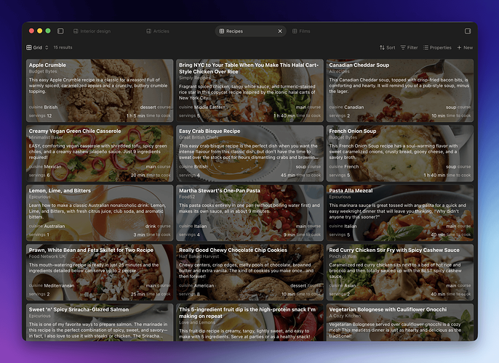Expand the Grid view dropdown
Image resolution: width=499 pixels, height=363 pixels.
(x=38, y=47)
